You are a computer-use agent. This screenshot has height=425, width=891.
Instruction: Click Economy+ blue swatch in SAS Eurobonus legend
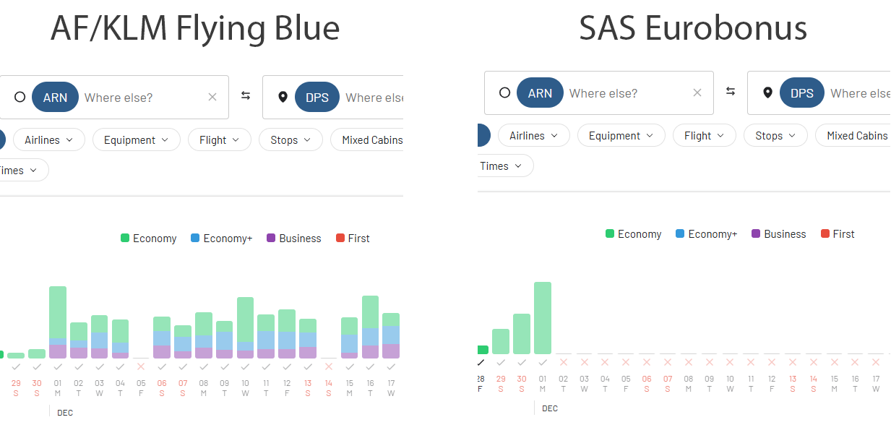click(x=680, y=234)
